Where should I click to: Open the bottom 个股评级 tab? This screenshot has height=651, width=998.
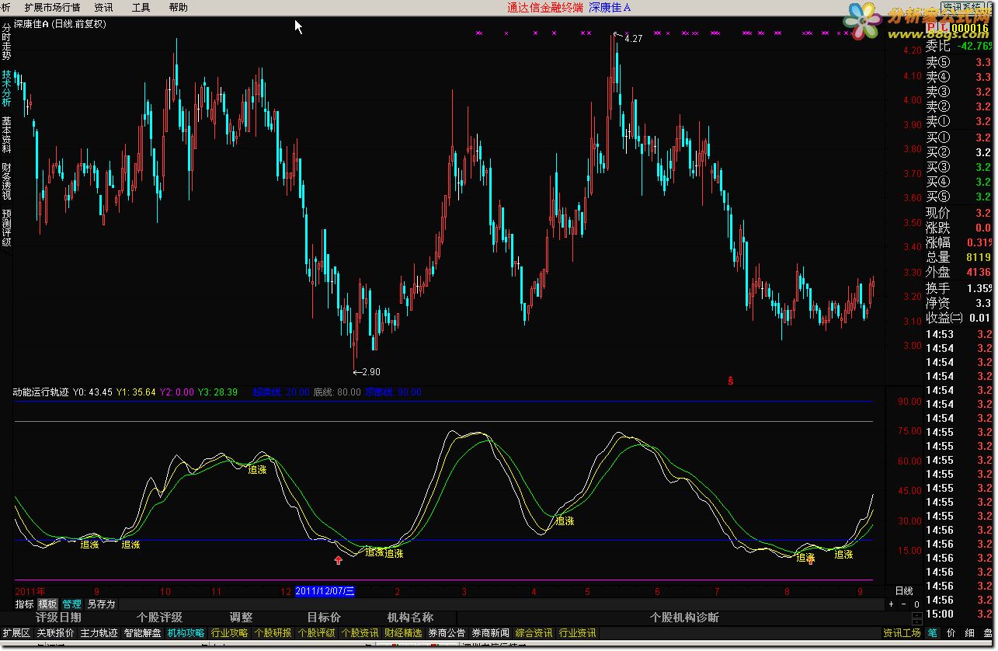(x=316, y=633)
